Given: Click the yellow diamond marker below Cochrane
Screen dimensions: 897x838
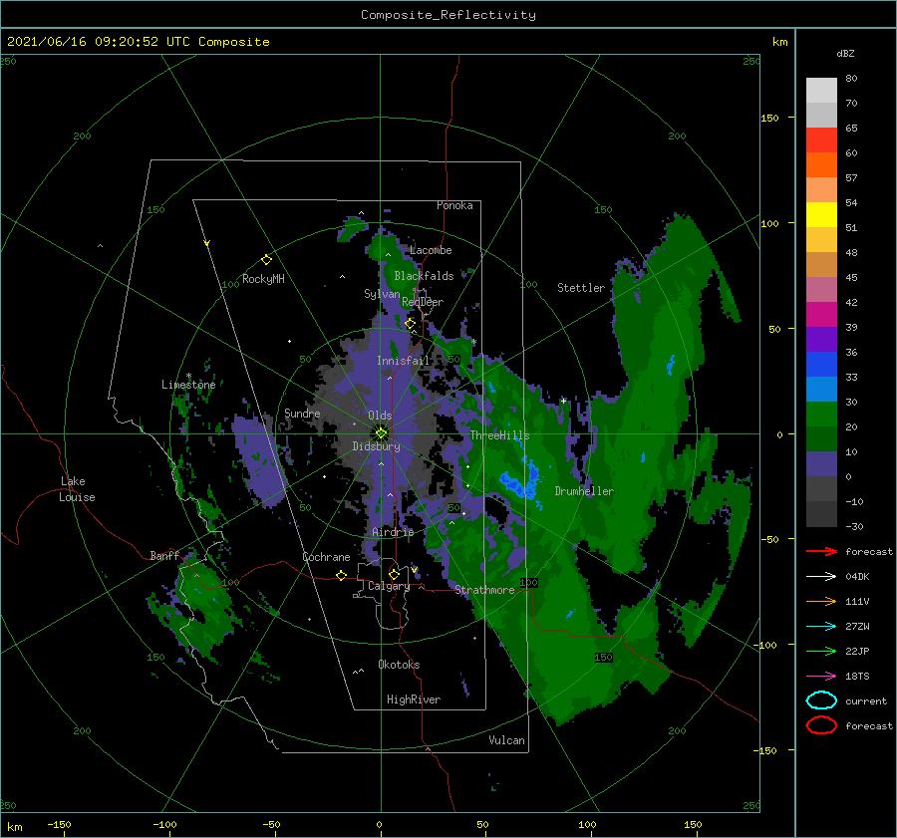Looking at the screenshot, I should coord(341,575).
